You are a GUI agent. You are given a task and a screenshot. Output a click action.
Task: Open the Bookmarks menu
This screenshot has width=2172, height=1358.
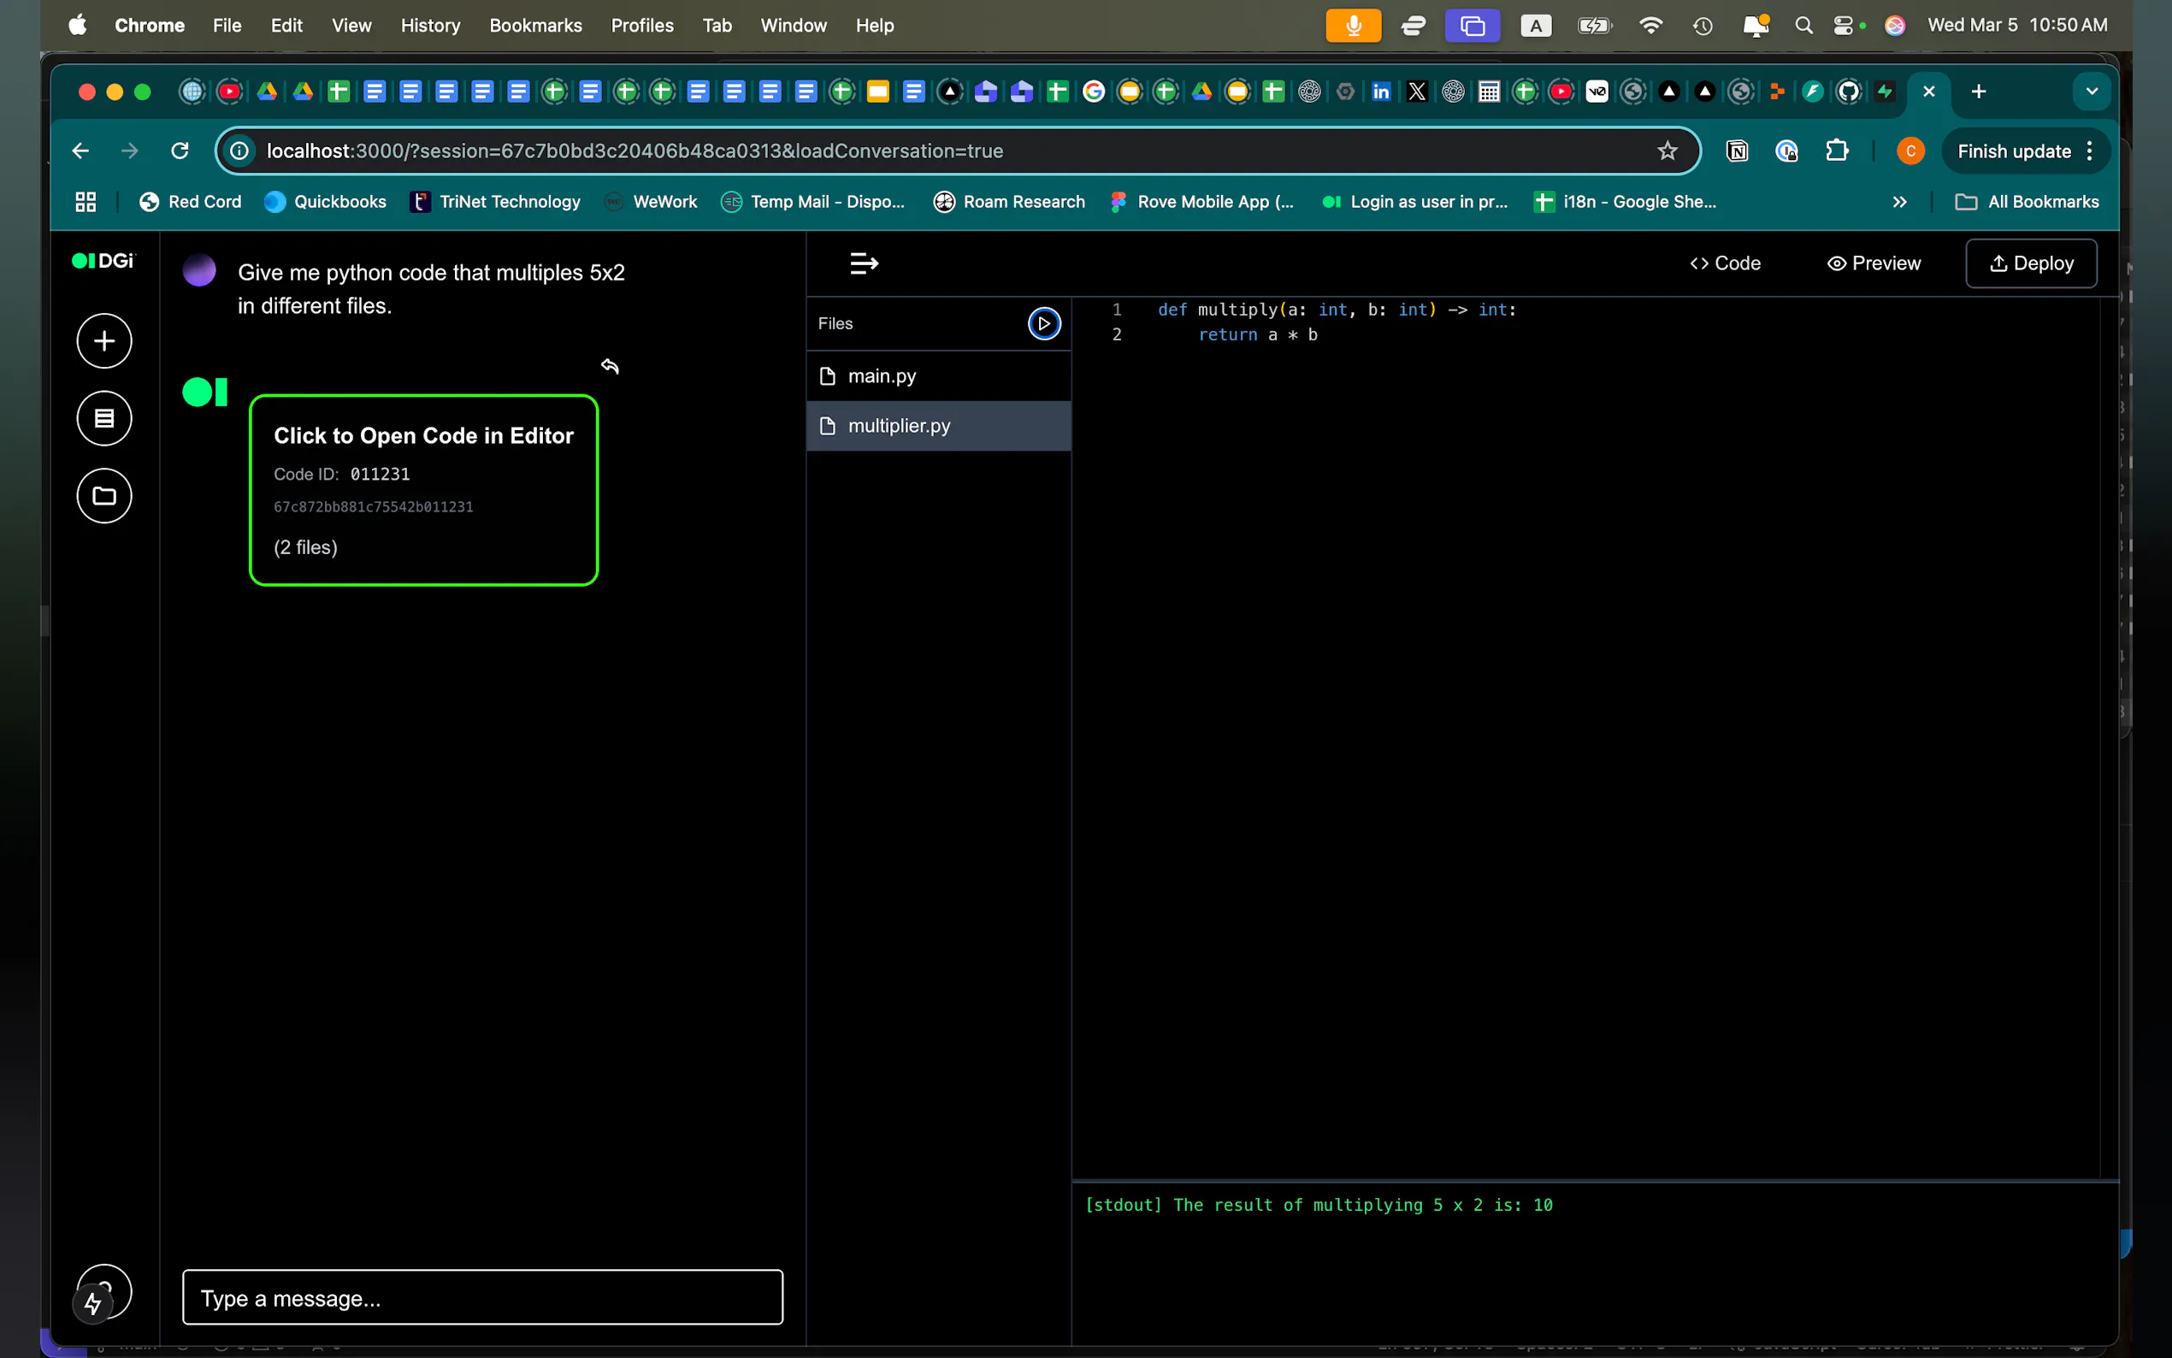[x=535, y=25]
